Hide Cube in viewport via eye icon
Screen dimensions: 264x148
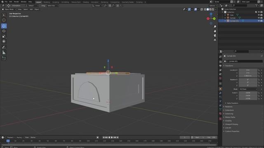coord(259,15)
